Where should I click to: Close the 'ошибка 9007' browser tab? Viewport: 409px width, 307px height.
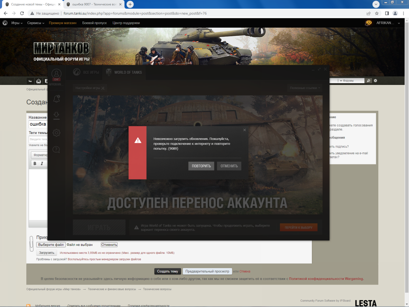[x=121, y=4]
